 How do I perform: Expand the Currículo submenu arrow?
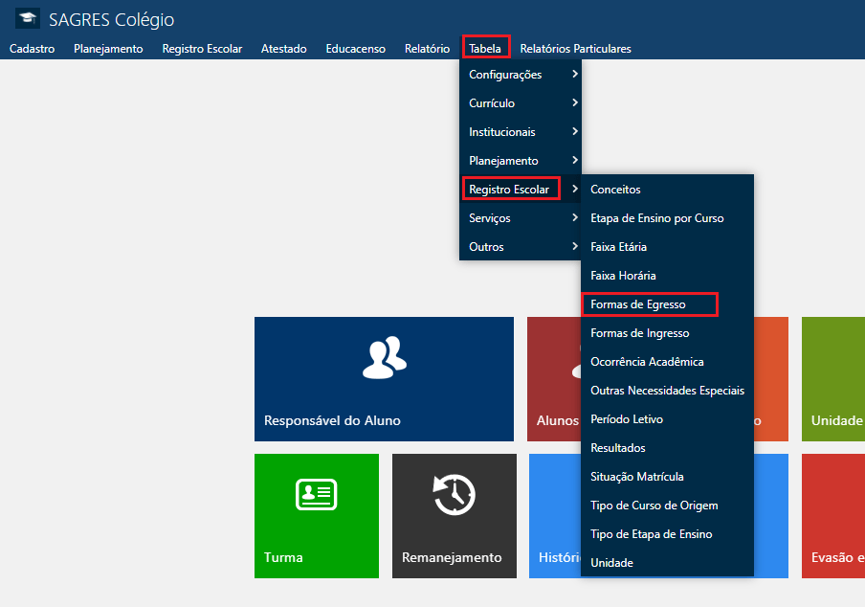(x=574, y=102)
